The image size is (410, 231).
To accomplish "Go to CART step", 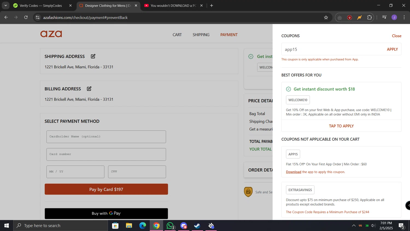I will tap(177, 35).
